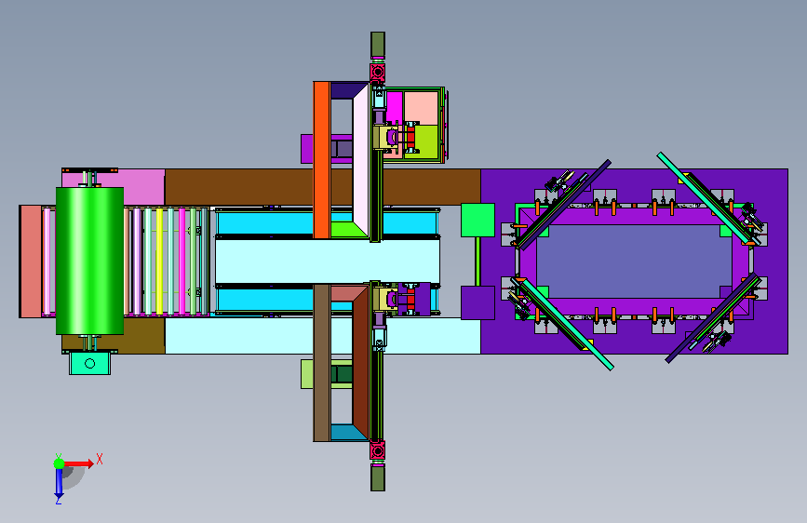This screenshot has width=807, height=523.
Task: Select the teal motor box below green roller
Action: coord(89,364)
